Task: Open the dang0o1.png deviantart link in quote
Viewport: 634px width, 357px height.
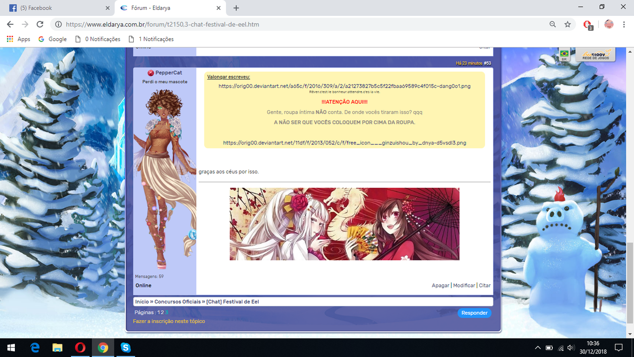Action: point(344,86)
